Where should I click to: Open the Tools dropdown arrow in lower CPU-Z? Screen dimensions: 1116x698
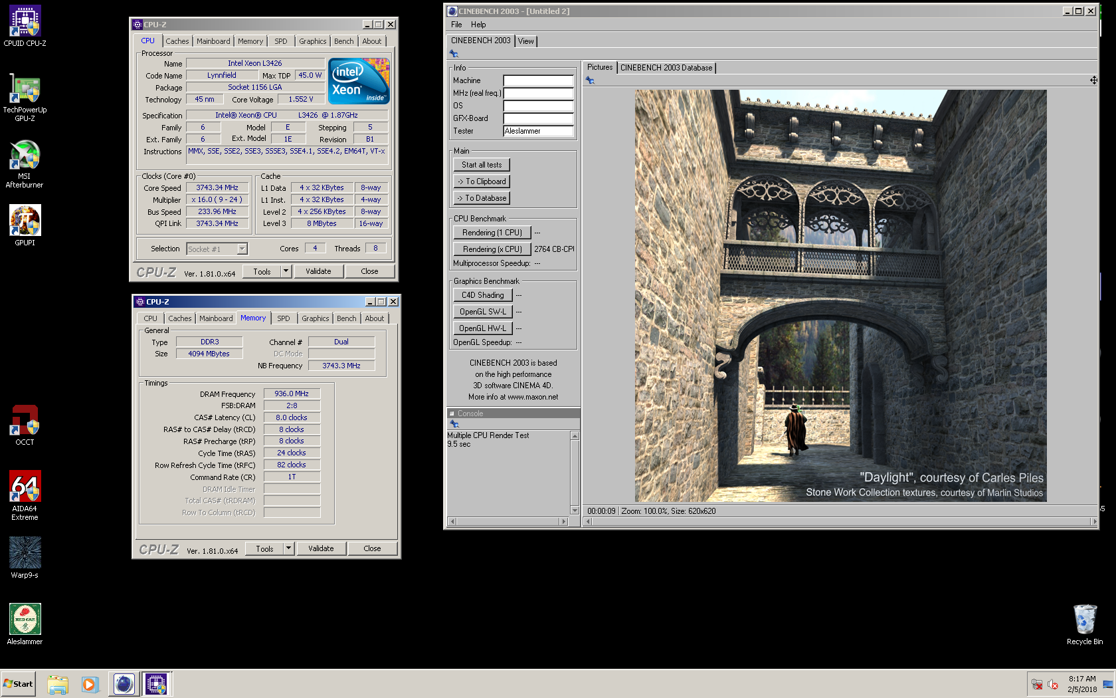(288, 548)
